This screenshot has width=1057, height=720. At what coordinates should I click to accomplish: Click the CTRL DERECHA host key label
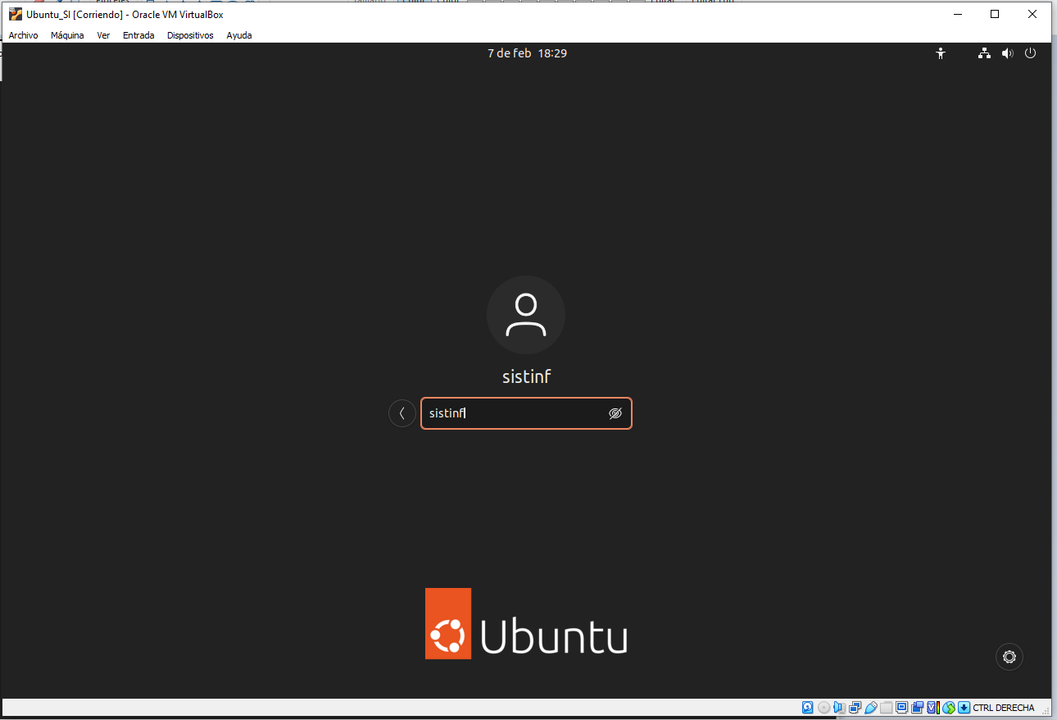[1004, 708]
